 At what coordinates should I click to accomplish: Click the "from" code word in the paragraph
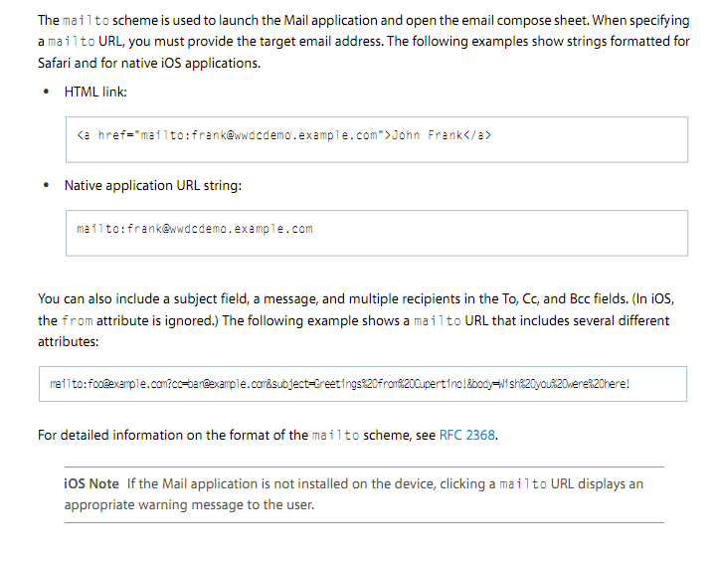[x=77, y=321]
